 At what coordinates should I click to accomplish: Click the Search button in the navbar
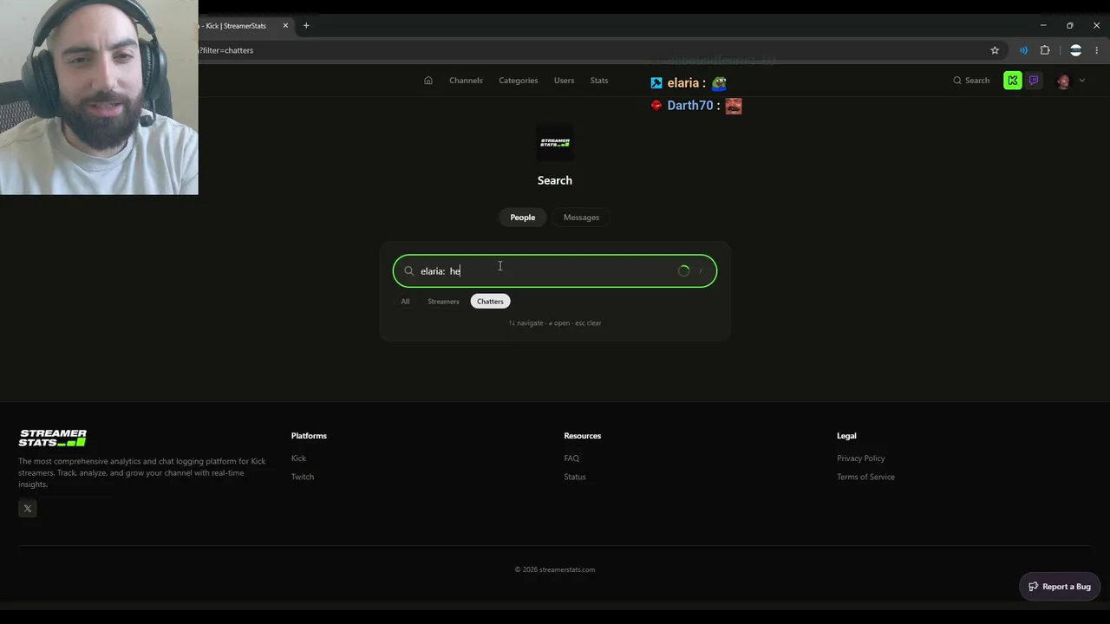point(971,81)
